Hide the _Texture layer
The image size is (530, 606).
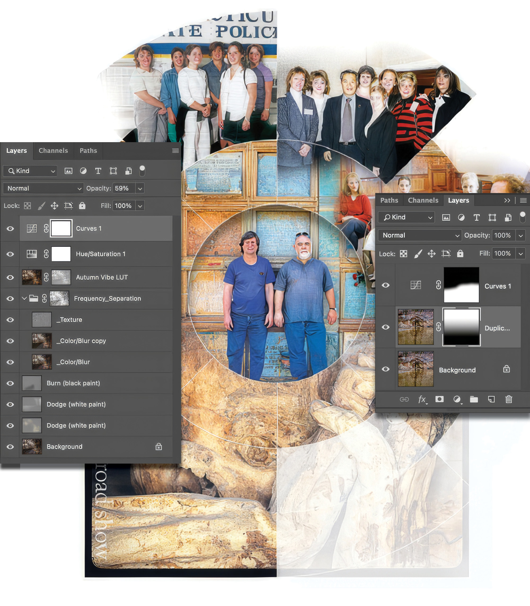click(10, 320)
